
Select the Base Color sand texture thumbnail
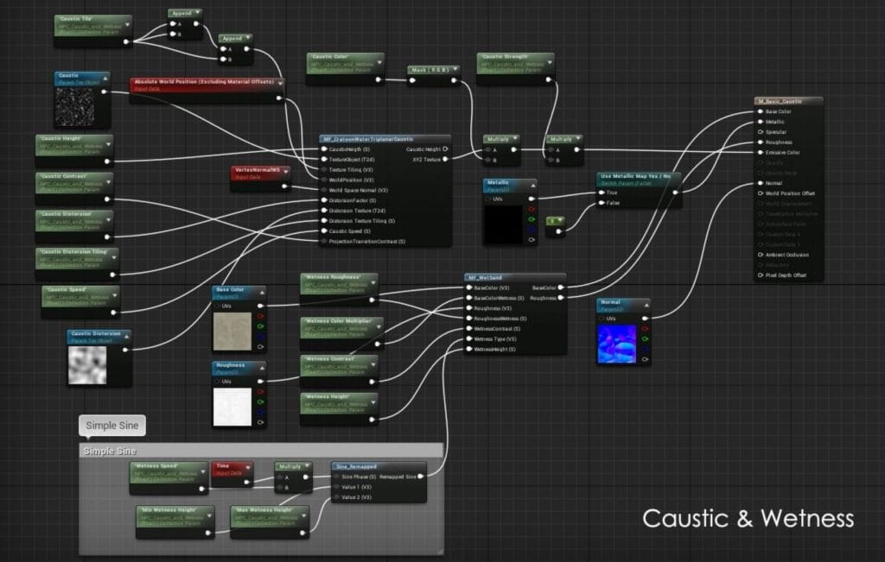(232, 332)
